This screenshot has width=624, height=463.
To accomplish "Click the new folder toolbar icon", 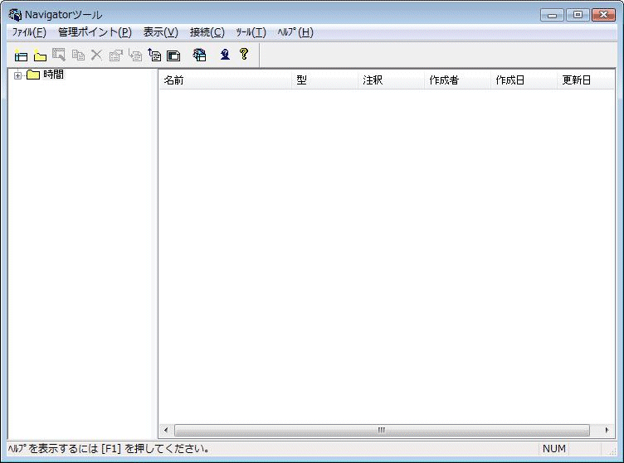I will [40, 55].
